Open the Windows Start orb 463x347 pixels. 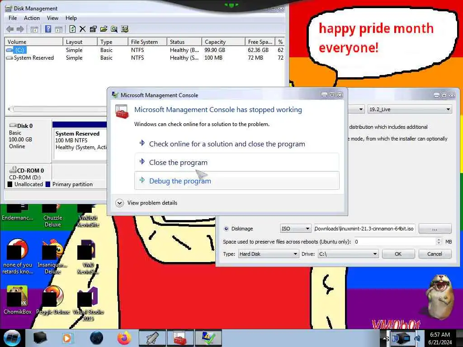pyautogui.click(x=12, y=338)
